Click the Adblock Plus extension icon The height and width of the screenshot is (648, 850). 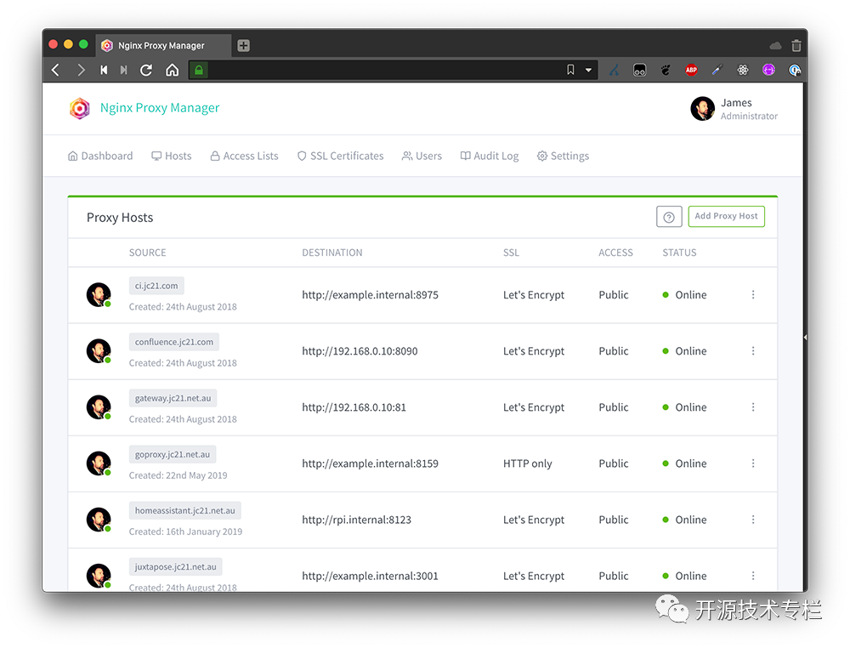pyautogui.click(x=691, y=70)
